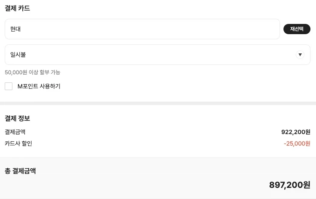Click the 결제 카드 section heading
This screenshot has height=199, width=316.
[17, 8]
